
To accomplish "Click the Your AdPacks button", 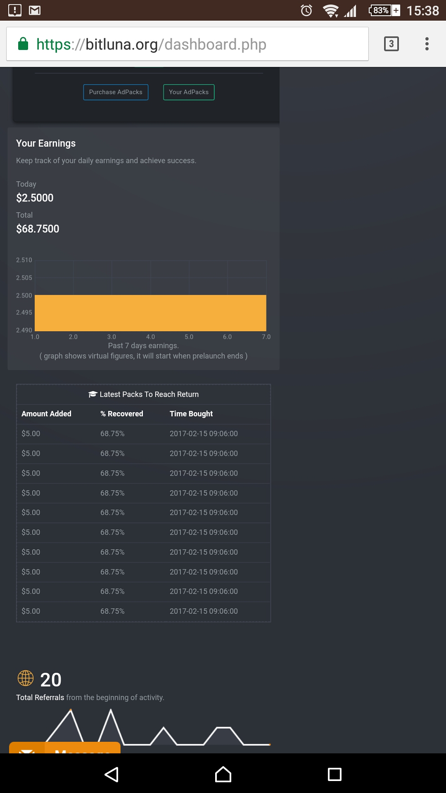I will [189, 92].
